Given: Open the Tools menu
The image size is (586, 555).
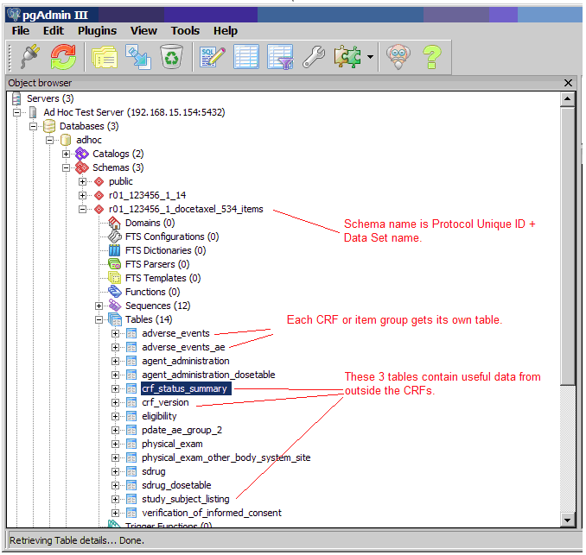Looking at the screenshot, I should tap(185, 30).
